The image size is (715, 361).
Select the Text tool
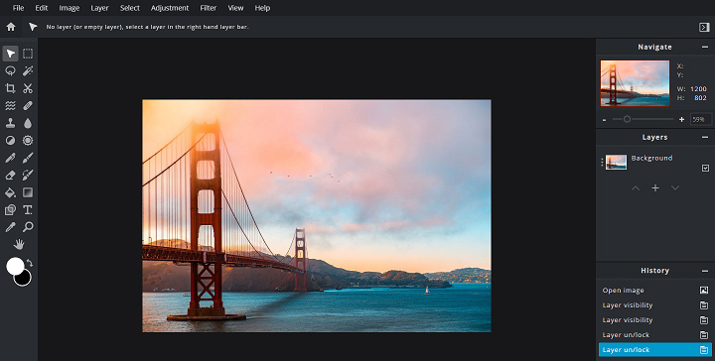[28, 210]
